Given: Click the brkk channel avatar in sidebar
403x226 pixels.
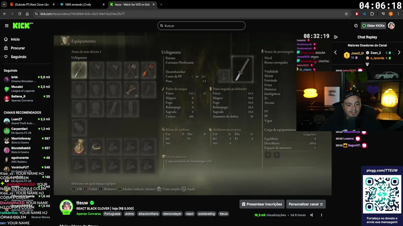Looking at the screenshot, I should 7,79.
